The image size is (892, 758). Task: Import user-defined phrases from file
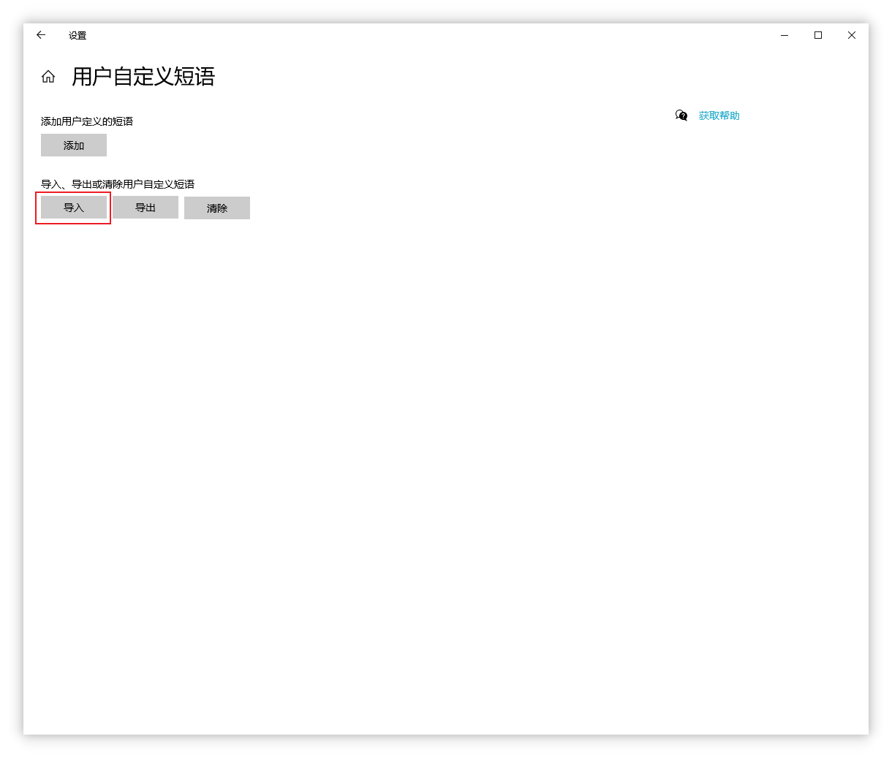click(74, 208)
